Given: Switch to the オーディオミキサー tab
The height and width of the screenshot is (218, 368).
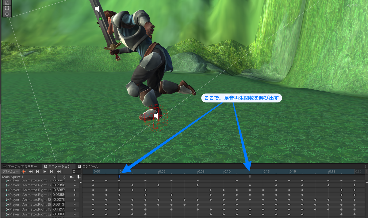Looking at the screenshot, I should tap(20, 166).
